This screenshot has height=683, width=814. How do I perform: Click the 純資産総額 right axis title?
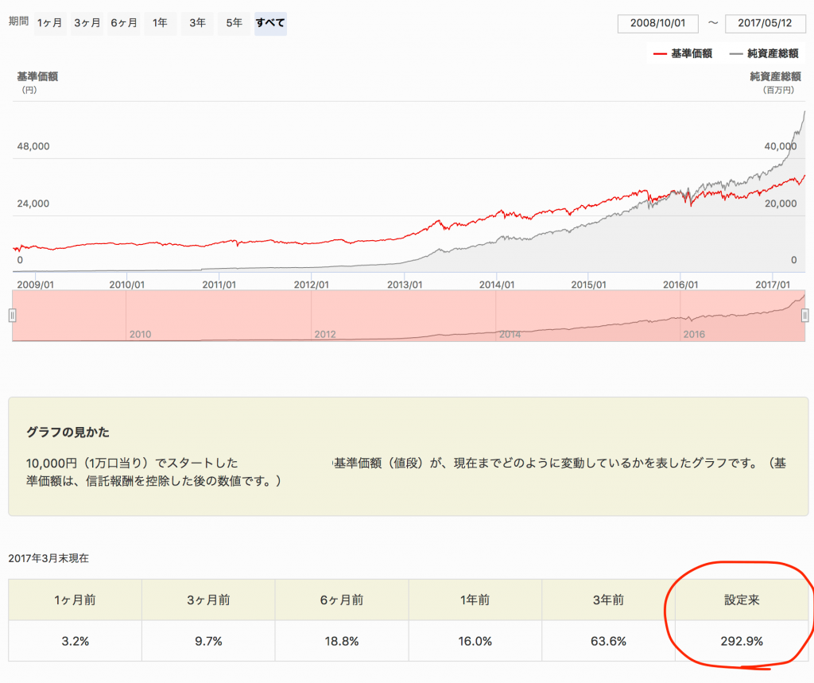776,77
